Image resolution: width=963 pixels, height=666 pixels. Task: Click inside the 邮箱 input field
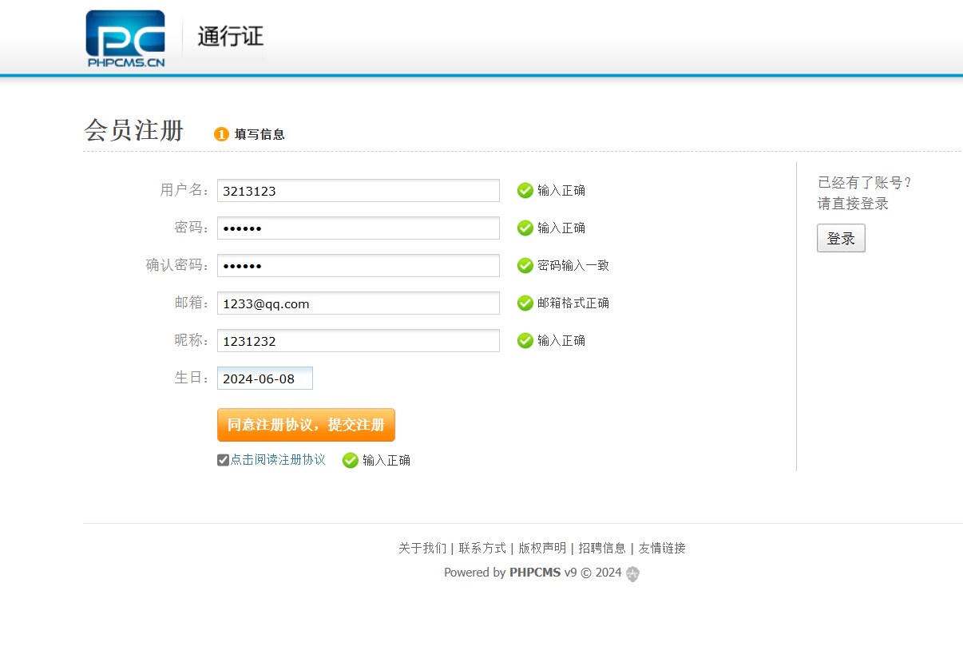358,303
